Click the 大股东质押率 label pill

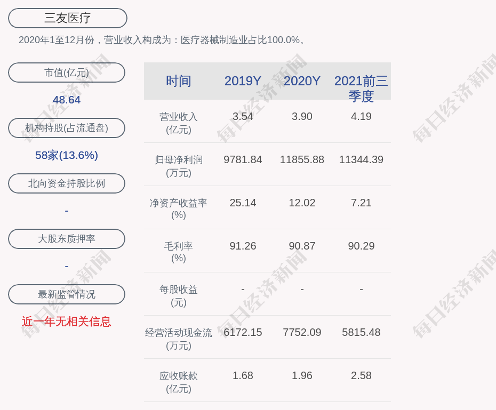click(x=67, y=239)
